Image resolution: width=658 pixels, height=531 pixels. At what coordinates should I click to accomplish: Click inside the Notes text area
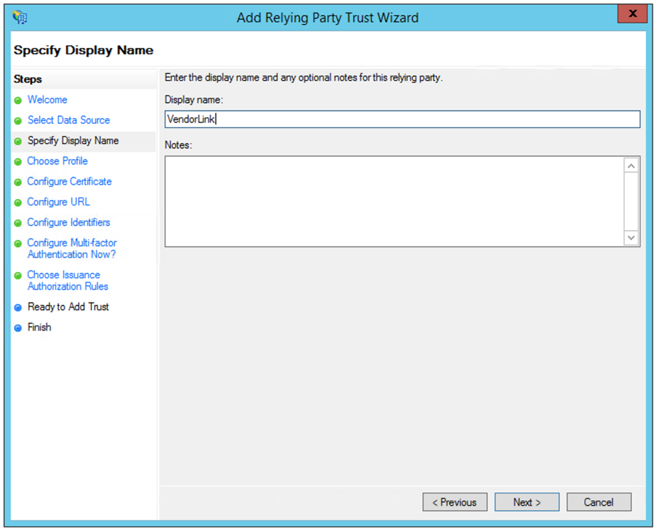[x=394, y=201]
